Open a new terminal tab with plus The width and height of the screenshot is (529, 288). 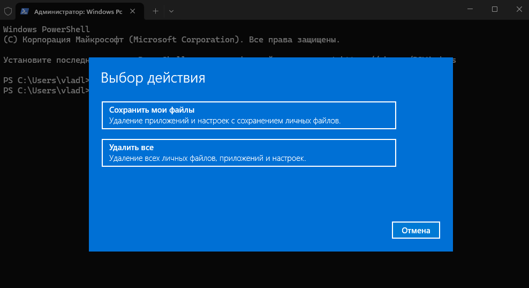click(x=155, y=11)
